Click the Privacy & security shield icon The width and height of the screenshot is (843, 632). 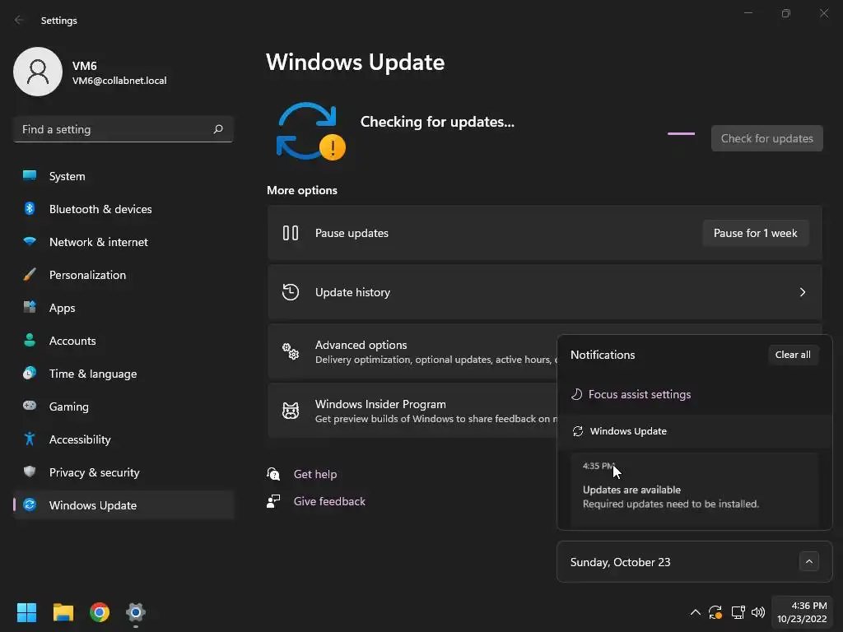click(30, 472)
